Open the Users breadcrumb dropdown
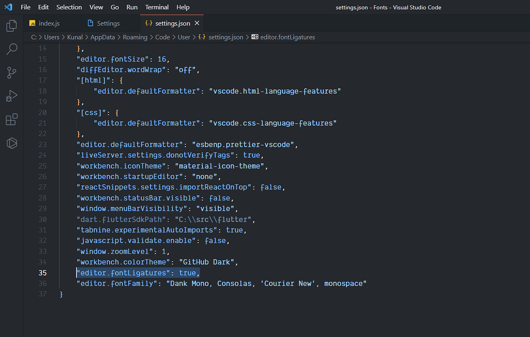The image size is (530, 337). (52, 37)
